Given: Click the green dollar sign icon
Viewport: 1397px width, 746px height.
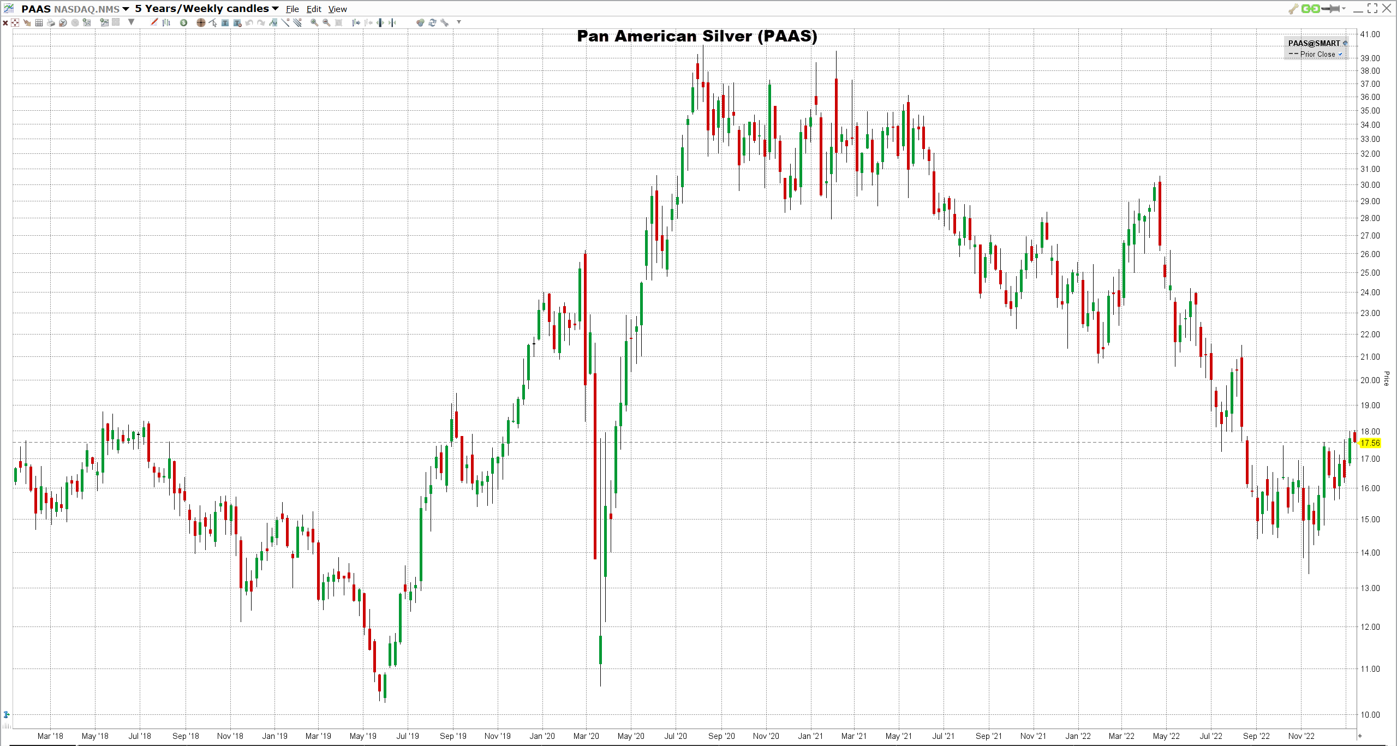Looking at the screenshot, I should 183,23.
